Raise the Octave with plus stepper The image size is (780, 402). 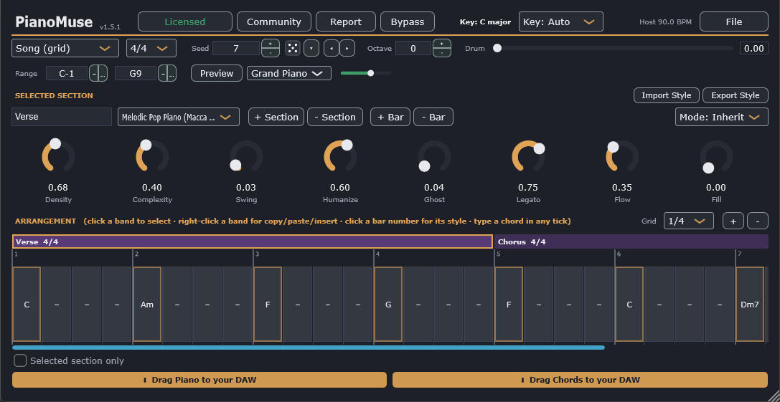(442, 44)
